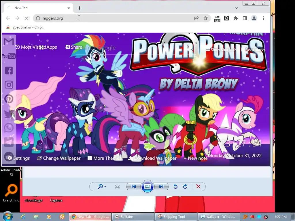This screenshot has width=295, height=221.
Task: Rotate image clockwise in Photo Viewer
Action: point(185,186)
